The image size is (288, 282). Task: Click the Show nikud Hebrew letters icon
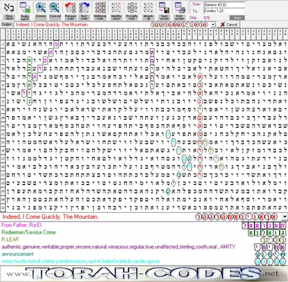9,8
